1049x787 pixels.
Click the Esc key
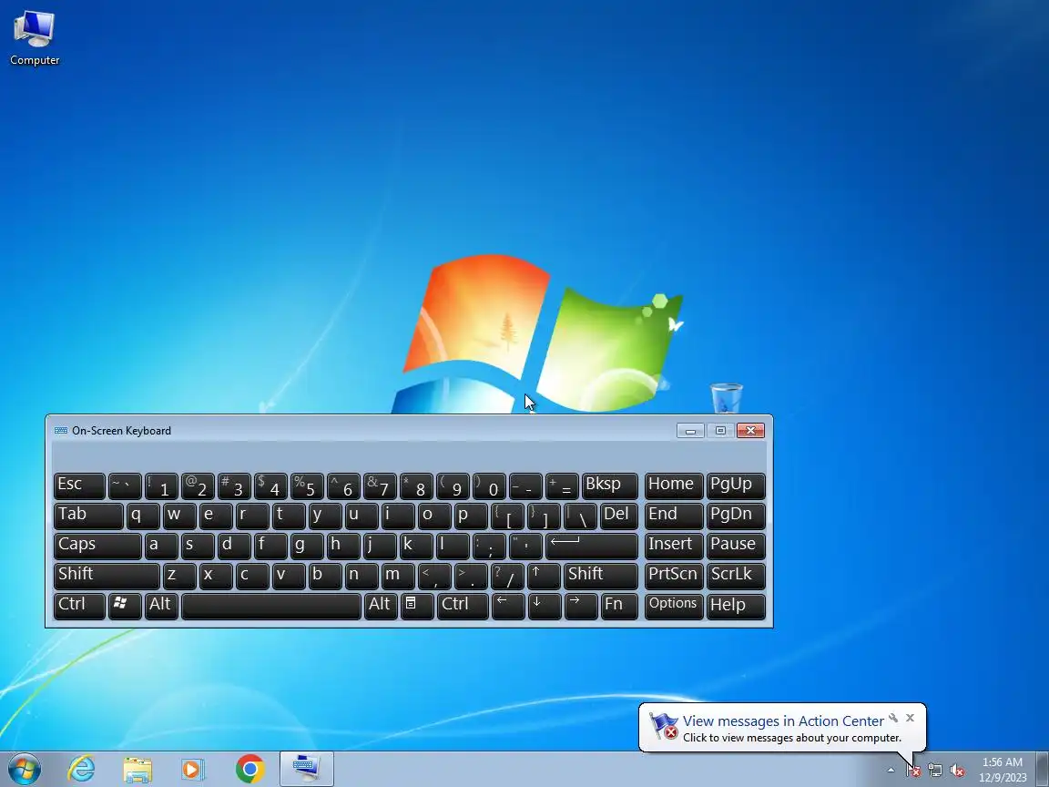pos(79,485)
